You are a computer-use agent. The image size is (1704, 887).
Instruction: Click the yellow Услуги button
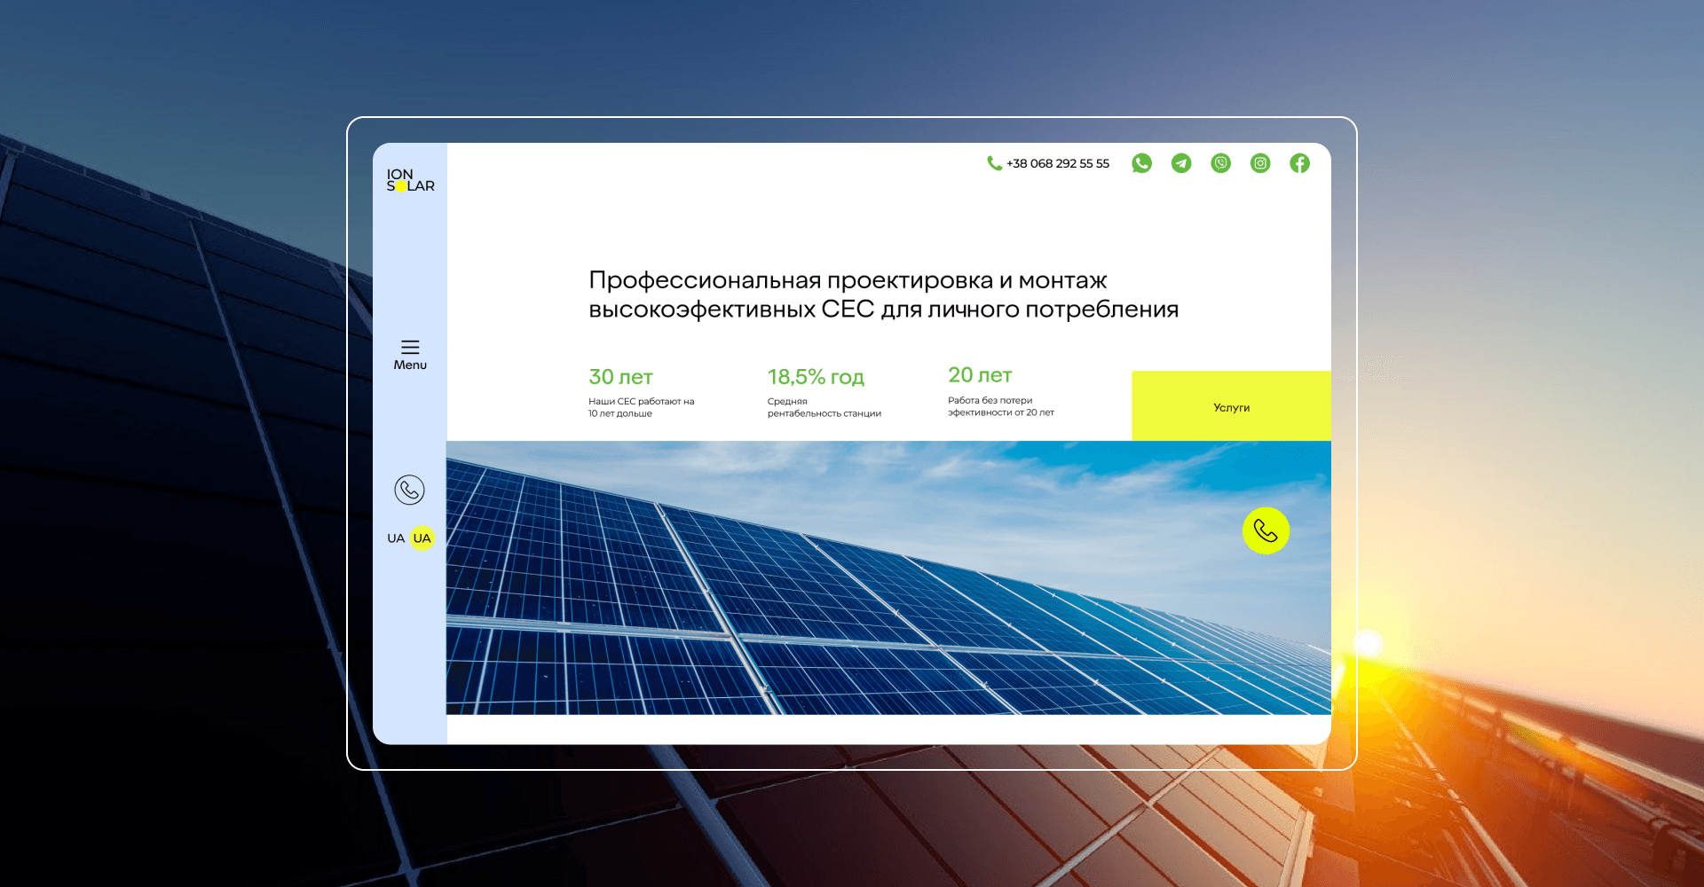pyautogui.click(x=1231, y=406)
